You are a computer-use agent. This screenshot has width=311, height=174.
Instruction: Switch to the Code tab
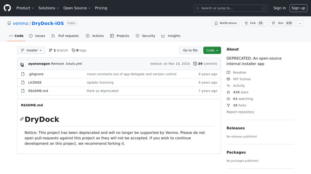(16, 36)
